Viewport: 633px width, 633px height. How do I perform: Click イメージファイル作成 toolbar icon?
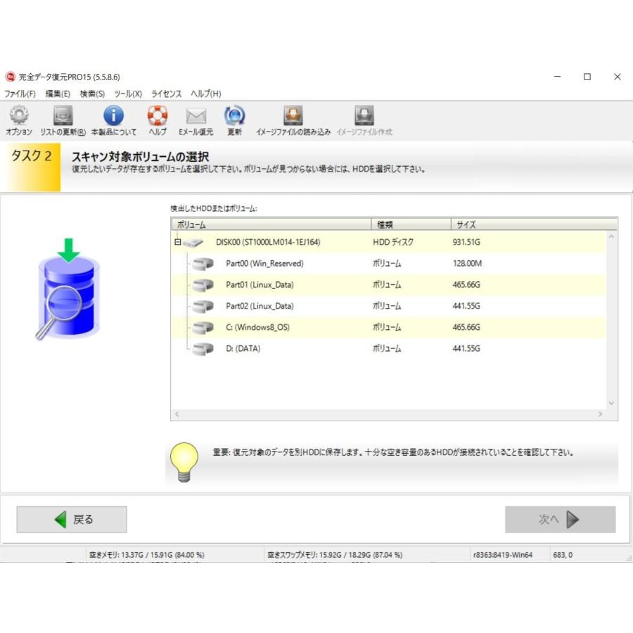364,115
